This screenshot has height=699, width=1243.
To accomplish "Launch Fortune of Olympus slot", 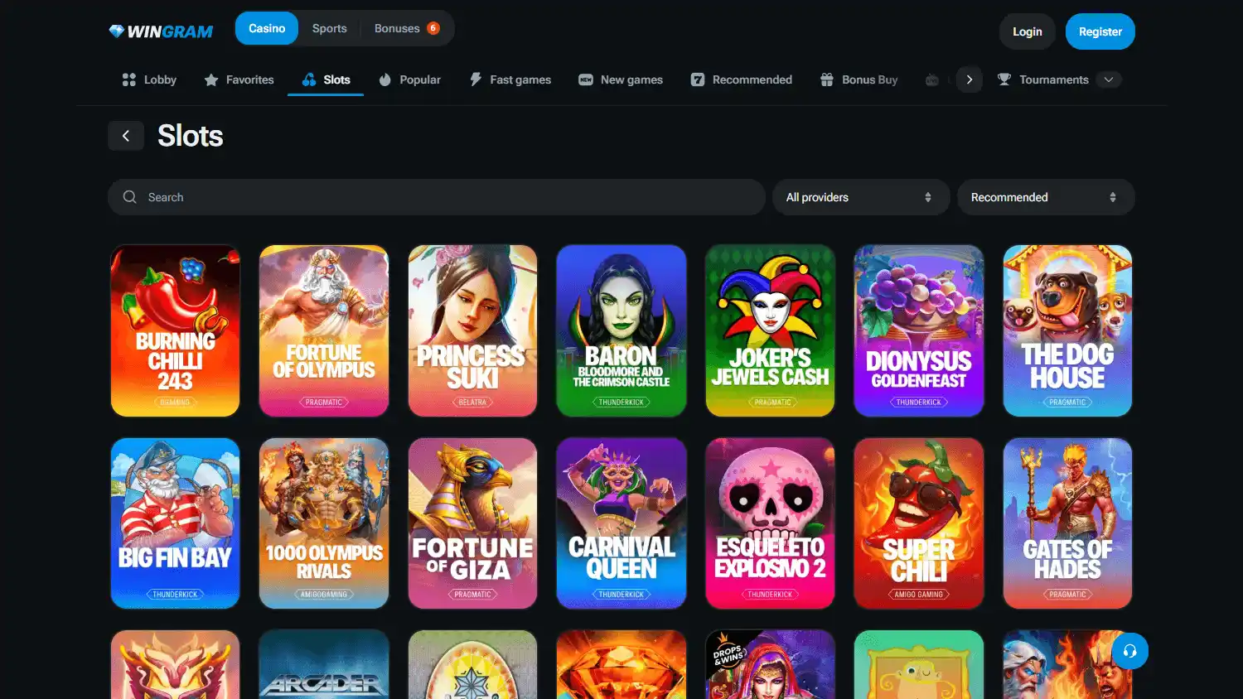I will (x=324, y=330).
